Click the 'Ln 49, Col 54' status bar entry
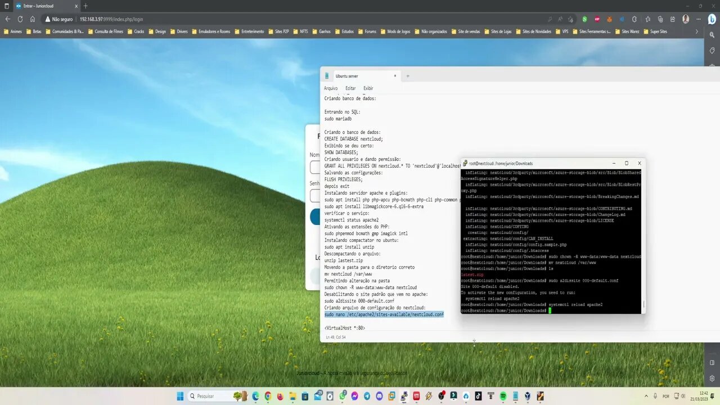Image resolution: width=720 pixels, height=405 pixels. point(336,337)
